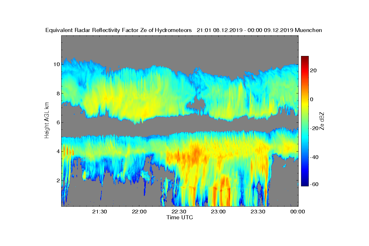Click the colorbar label '-60'
The image size is (369, 246).
[315, 184]
